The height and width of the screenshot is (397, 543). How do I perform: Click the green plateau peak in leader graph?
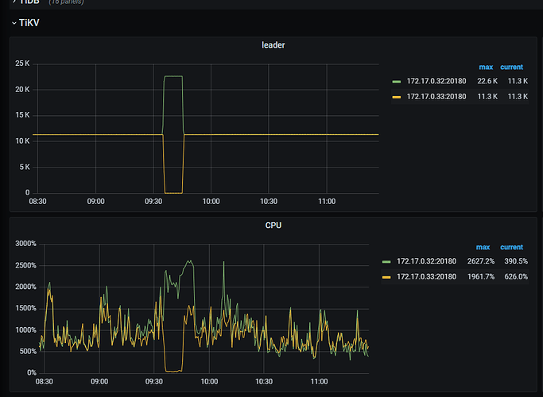tap(173, 76)
